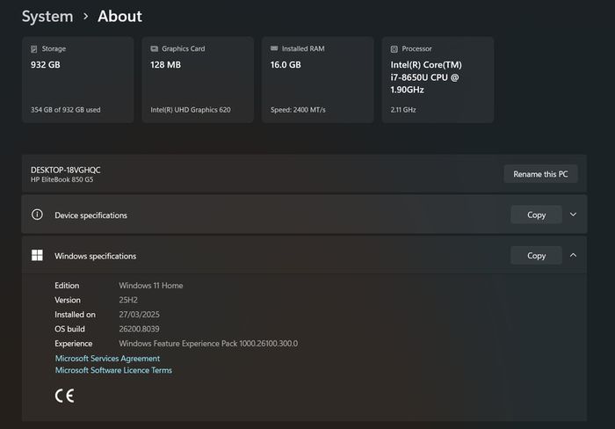Image resolution: width=615 pixels, height=429 pixels.
Task: Select the 25H2 version value
Action: coord(128,300)
